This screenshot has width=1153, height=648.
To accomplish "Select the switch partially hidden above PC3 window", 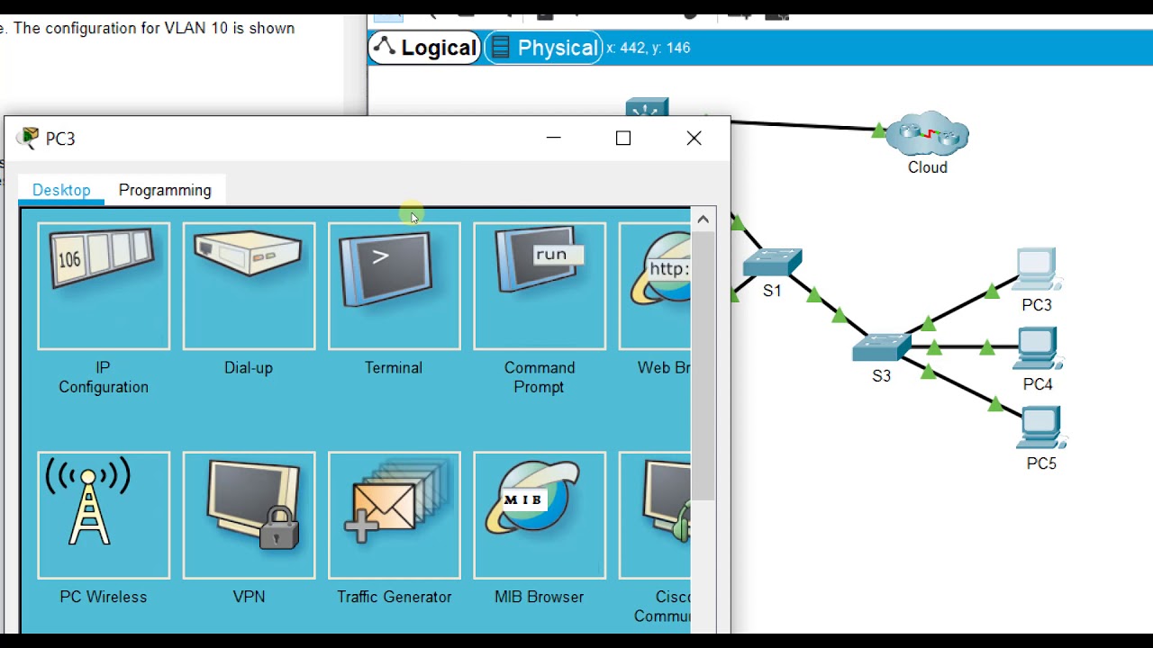I will tap(648, 107).
